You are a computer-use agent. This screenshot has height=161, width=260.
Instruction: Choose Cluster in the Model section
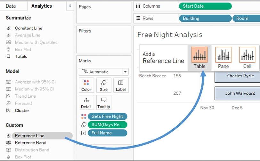[22, 110]
